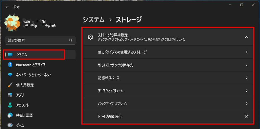The height and width of the screenshot is (129, 260).
Task: Click the 個人用設定 paintbrush icon
Action: [10, 85]
